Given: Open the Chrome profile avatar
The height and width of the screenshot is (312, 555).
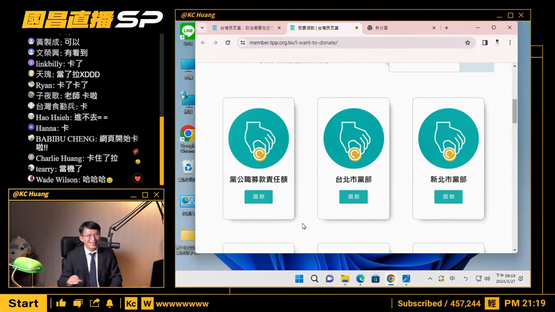Looking at the screenshot, I should pyautogui.click(x=497, y=42).
